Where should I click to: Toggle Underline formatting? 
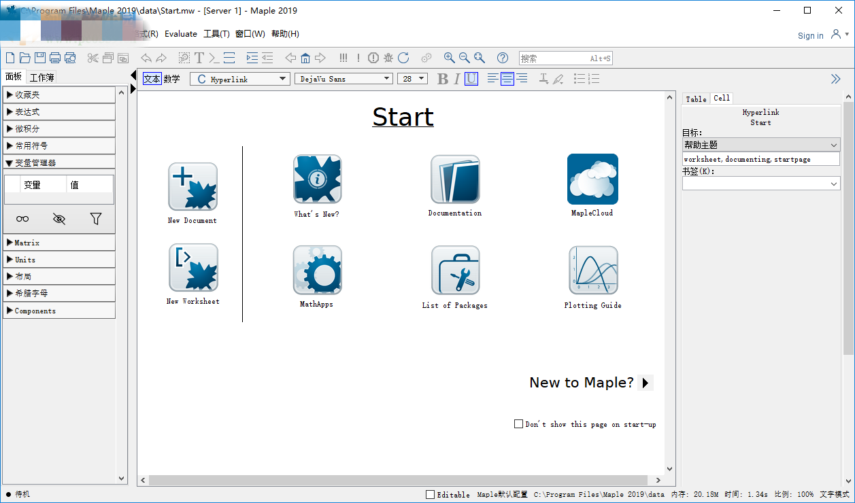pos(471,79)
